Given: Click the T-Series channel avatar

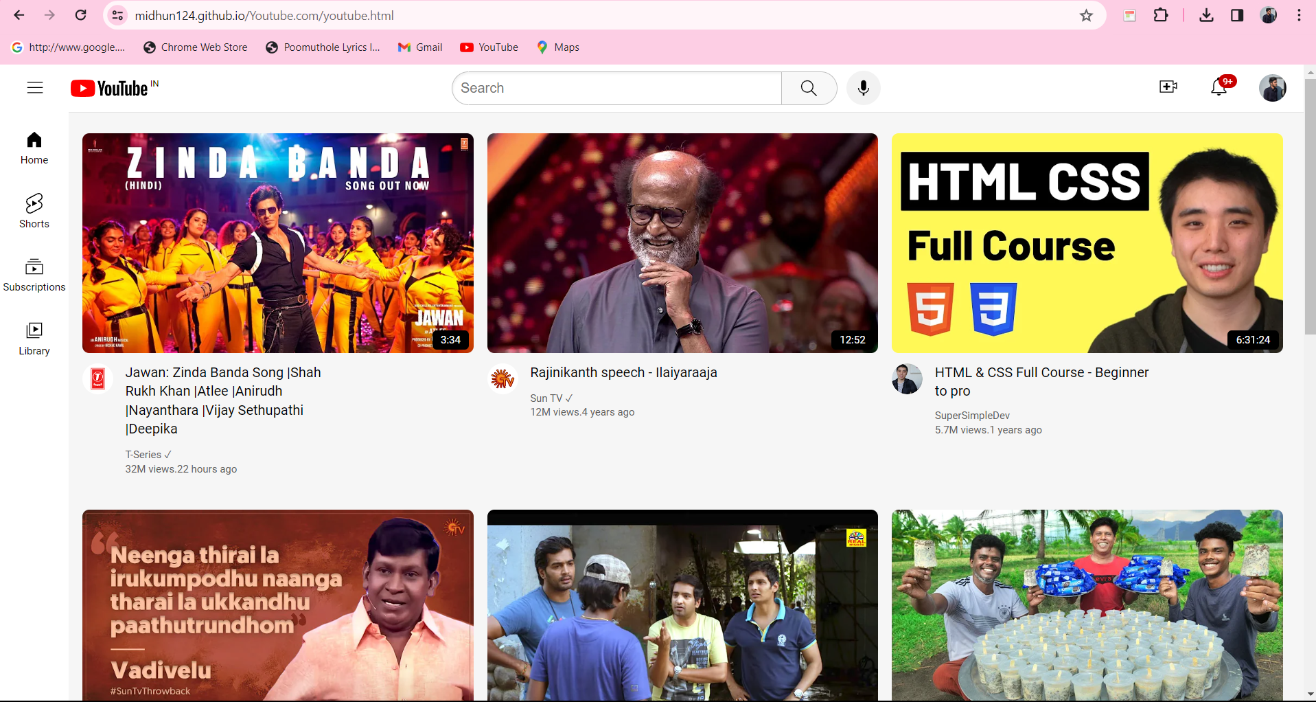Looking at the screenshot, I should (x=97, y=378).
